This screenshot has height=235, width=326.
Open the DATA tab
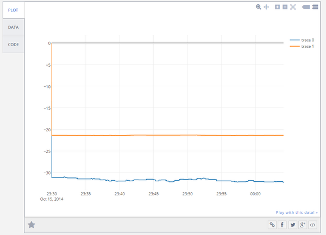pos(13,27)
